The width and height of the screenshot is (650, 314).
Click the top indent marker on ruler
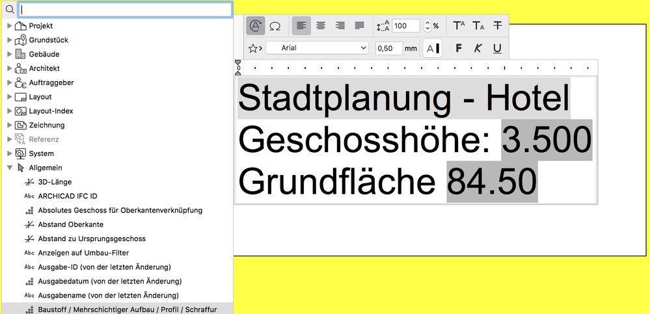click(x=237, y=62)
